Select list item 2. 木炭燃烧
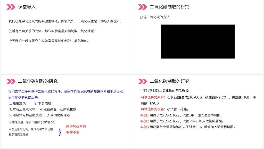 coord(43,103)
